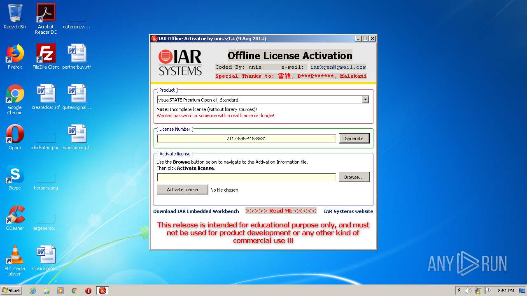Click the Read ME link
Screen dimensions: 527x296
[281, 211]
